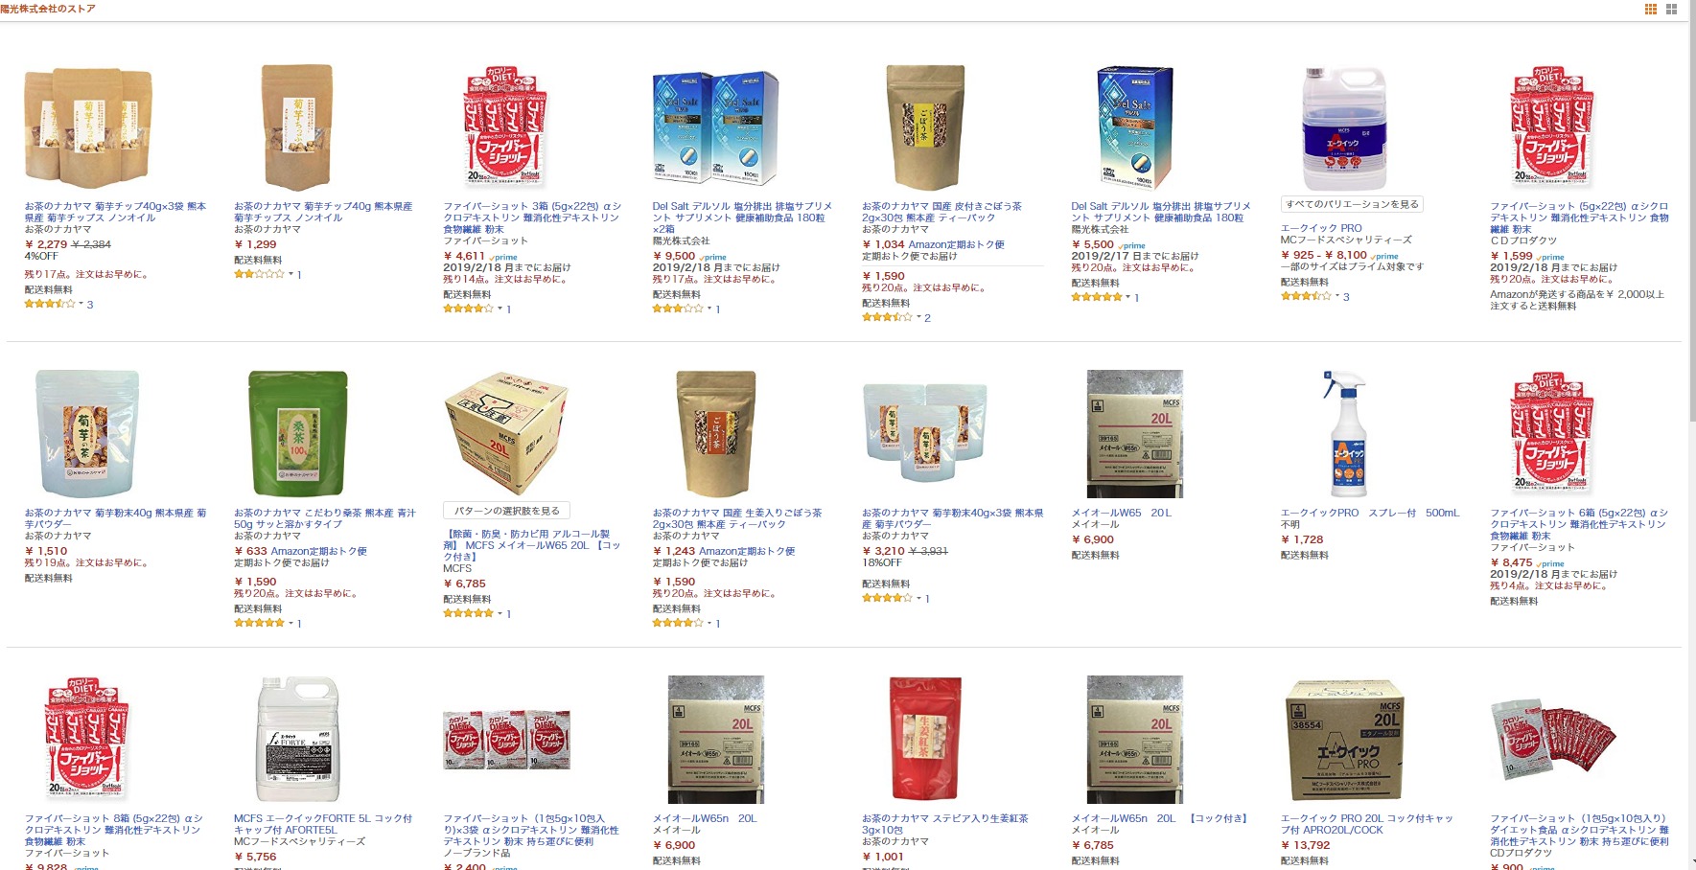Switch to the small 3x3 grid view icon
Image resolution: width=1696 pixels, height=870 pixels.
[x=1651, y=9]
